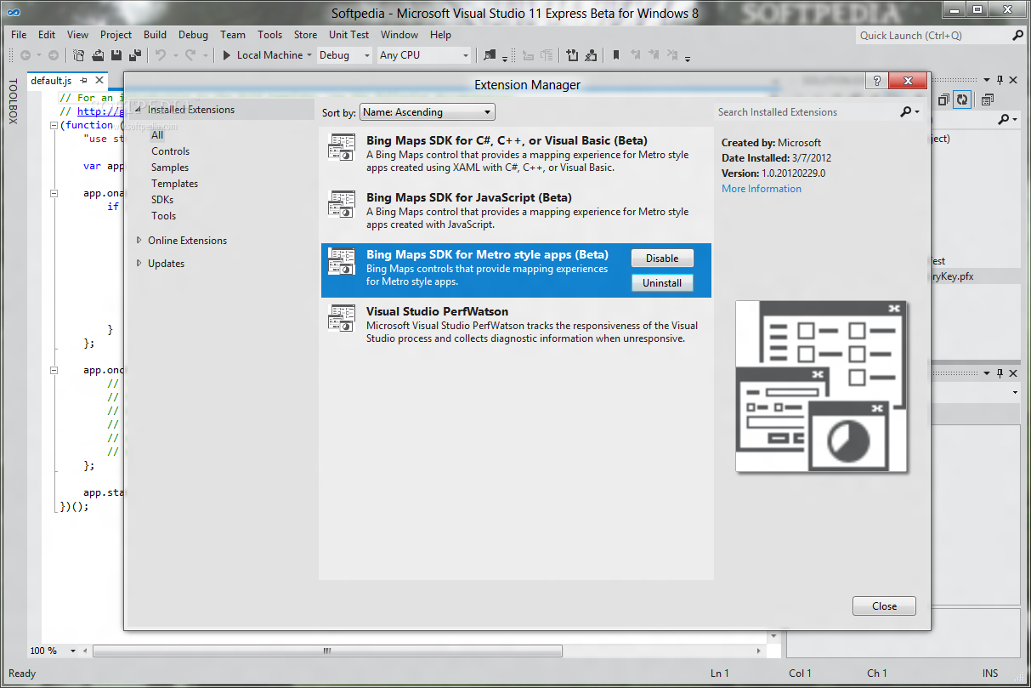Select Visual Studio PerfWatson extension row
This screenshot has height=688, width=1031.
coord(516,327)
